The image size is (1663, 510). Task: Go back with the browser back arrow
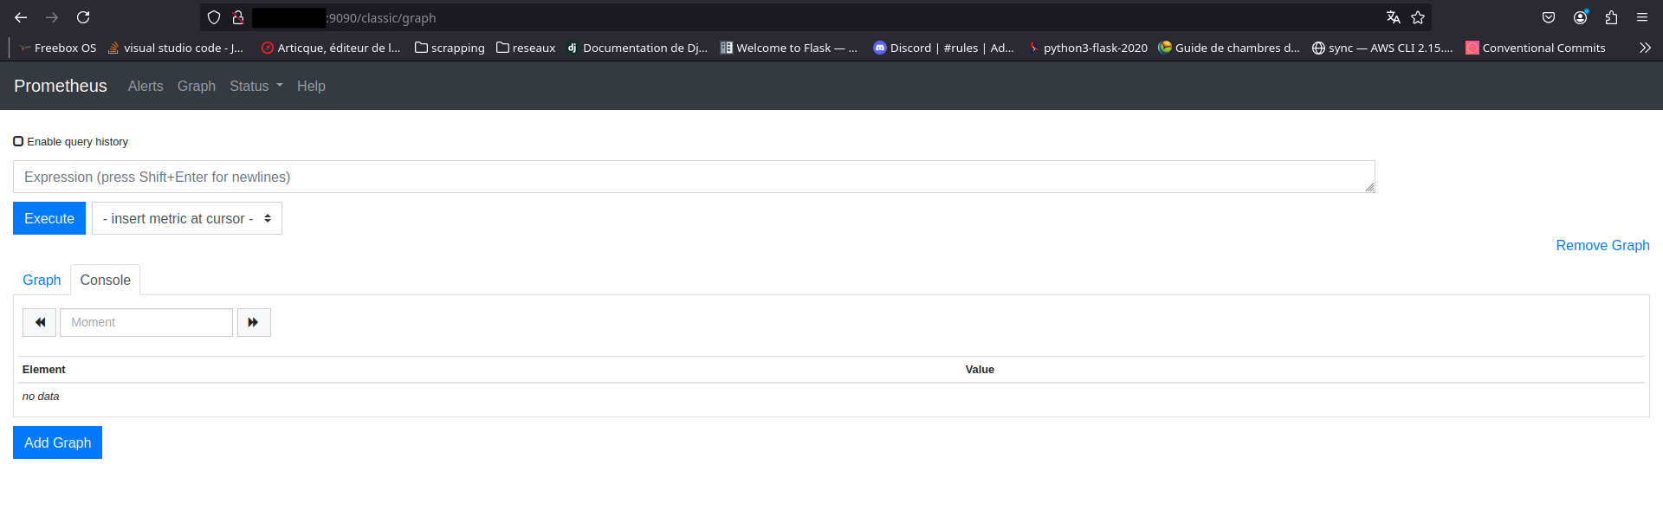tap(21, 17)
